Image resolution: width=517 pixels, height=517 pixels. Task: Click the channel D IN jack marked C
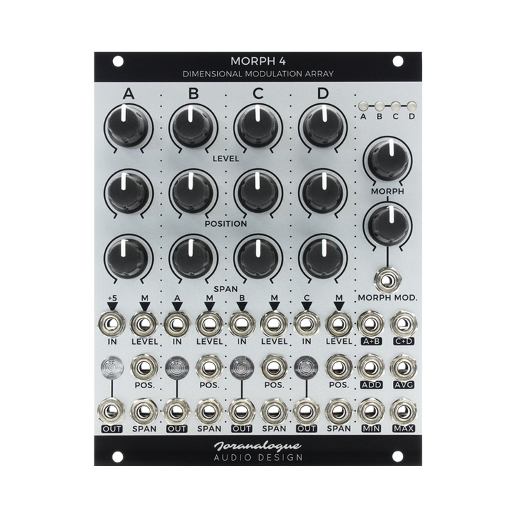coord(306,324)
